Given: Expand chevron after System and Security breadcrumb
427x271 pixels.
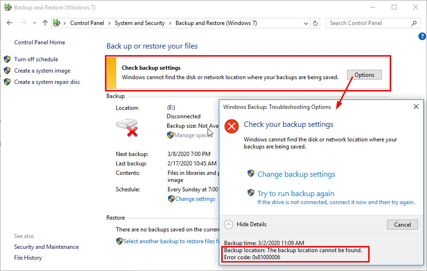Looking at the screenshot, I should pyautogui.click(x=170, y=24).
